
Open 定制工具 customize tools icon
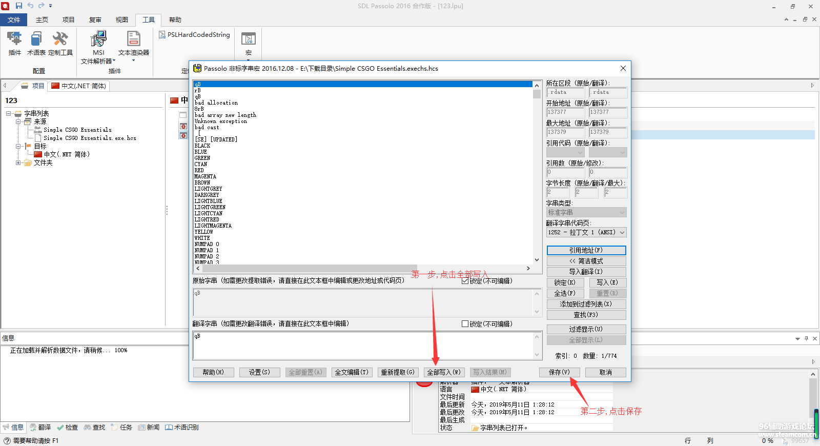pyautogui.click(x=60, y=43)
